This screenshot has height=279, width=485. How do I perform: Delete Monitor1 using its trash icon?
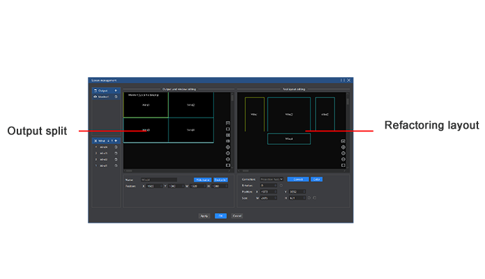(116, 97)
